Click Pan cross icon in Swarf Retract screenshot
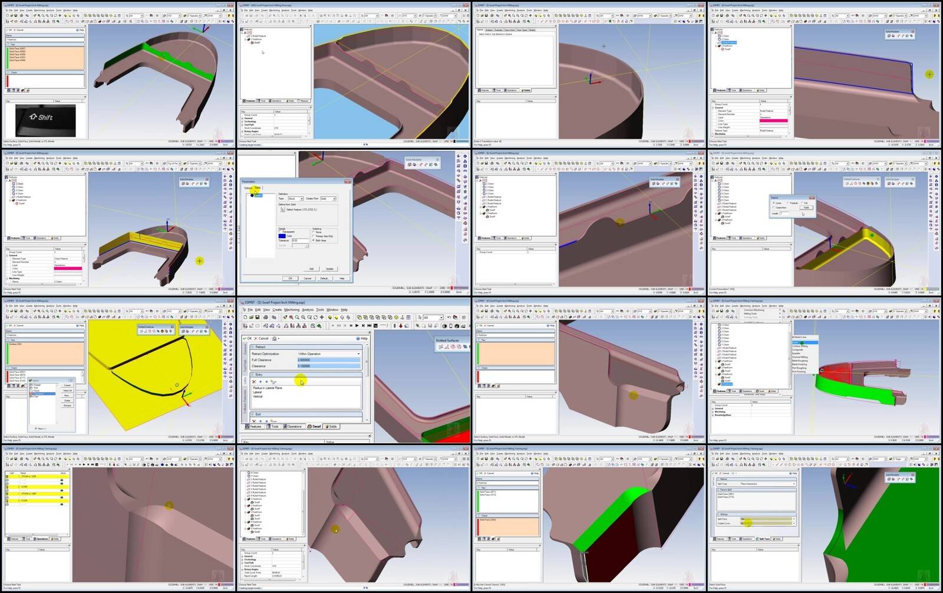 point(322,317)
